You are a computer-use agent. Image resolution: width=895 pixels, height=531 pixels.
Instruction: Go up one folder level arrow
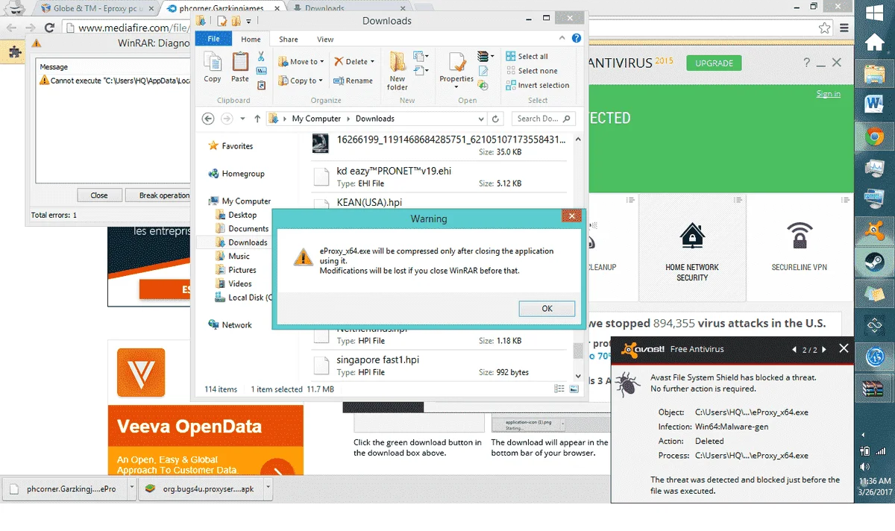257,119
